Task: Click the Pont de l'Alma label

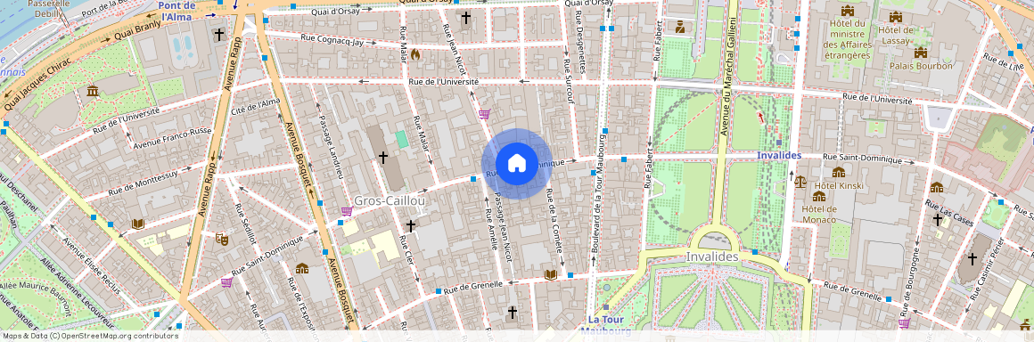Action: 176,11
